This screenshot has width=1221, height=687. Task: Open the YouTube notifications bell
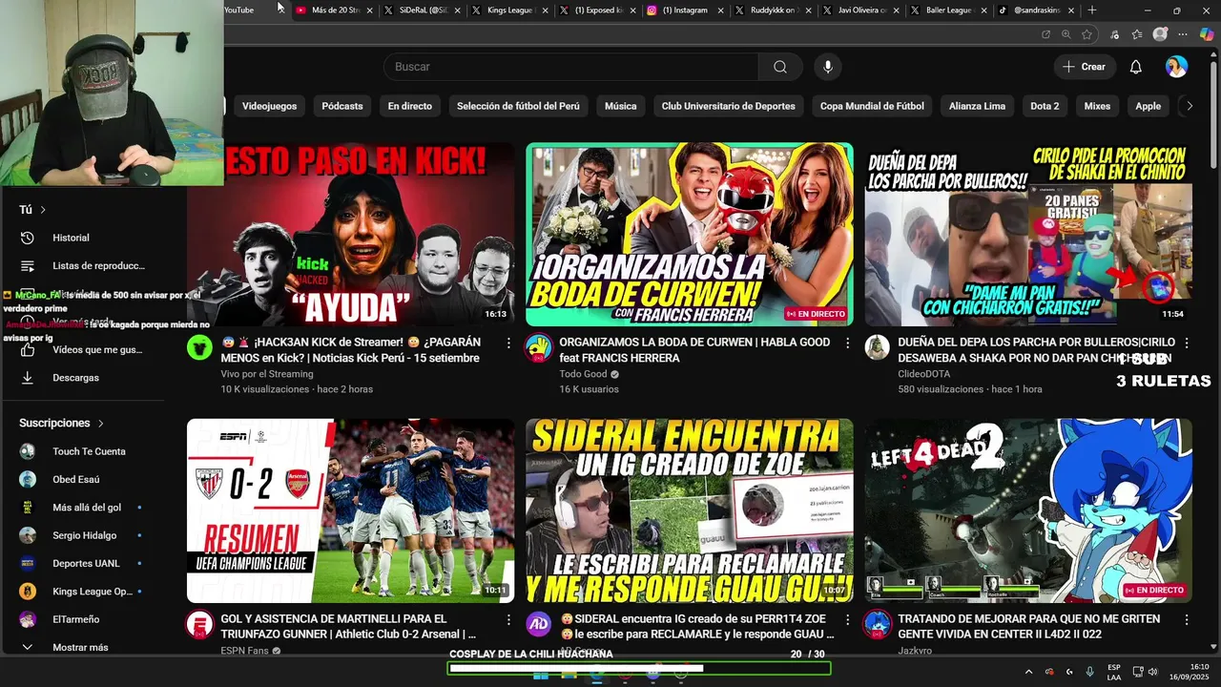tap(1135, 67)
